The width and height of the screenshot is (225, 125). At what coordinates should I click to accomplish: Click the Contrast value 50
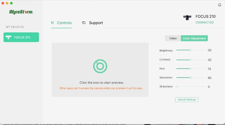click(x=210, y=60)
